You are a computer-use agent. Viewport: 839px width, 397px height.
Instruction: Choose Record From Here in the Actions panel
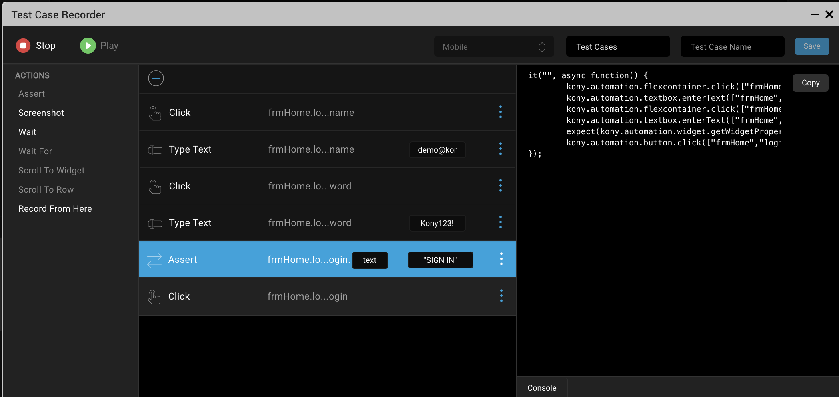coord(55,208)
